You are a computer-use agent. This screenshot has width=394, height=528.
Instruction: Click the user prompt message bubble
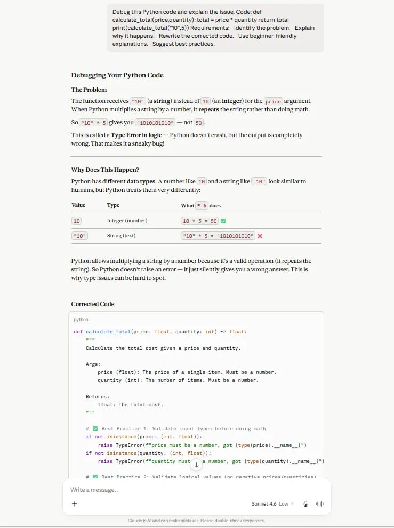click(215, 28)
